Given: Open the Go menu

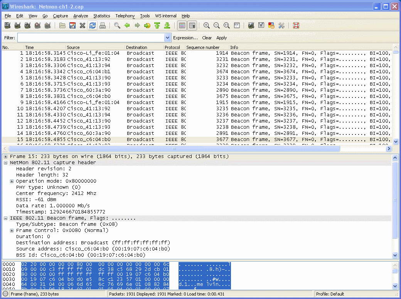Looking at the screenshot, I should 45,16.
